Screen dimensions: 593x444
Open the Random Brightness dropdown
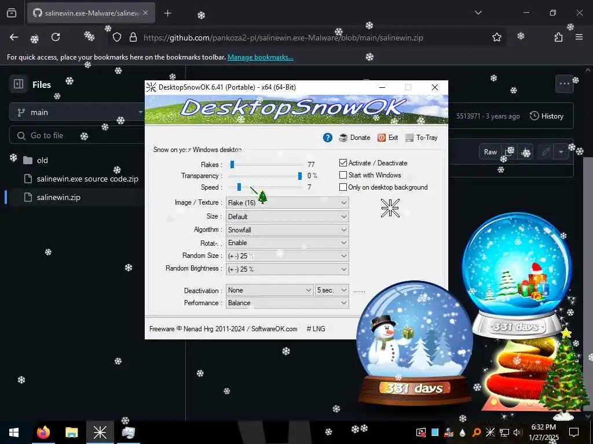point(287,269)
